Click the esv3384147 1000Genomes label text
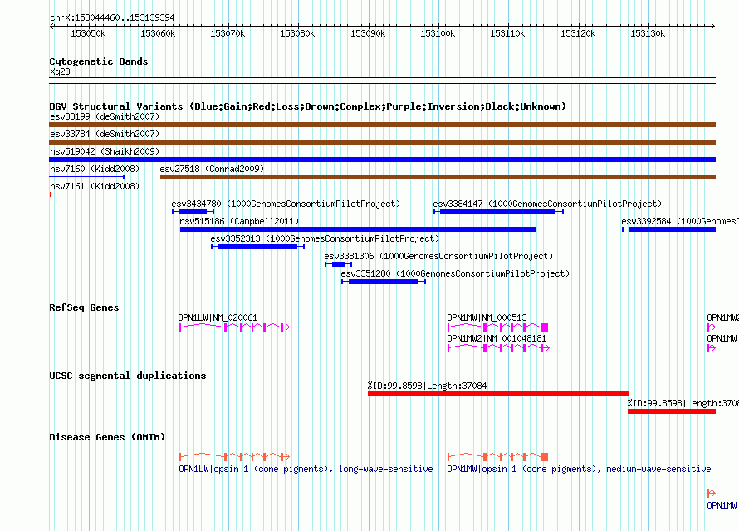The height and width of the screenshot is (531, 739). pyautogui.click(x=547, y=204)
